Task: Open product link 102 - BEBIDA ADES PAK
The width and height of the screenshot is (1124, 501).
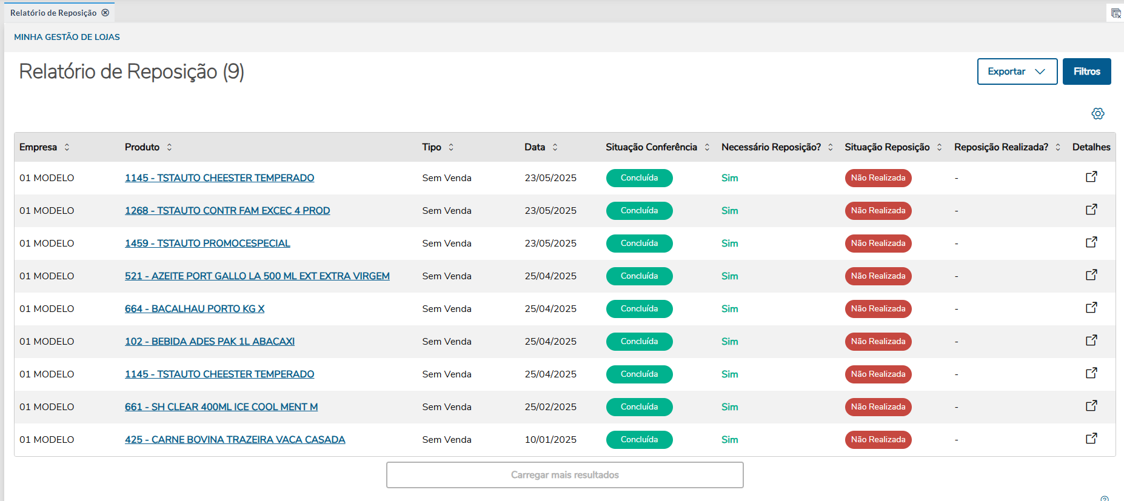Action: 209,341
